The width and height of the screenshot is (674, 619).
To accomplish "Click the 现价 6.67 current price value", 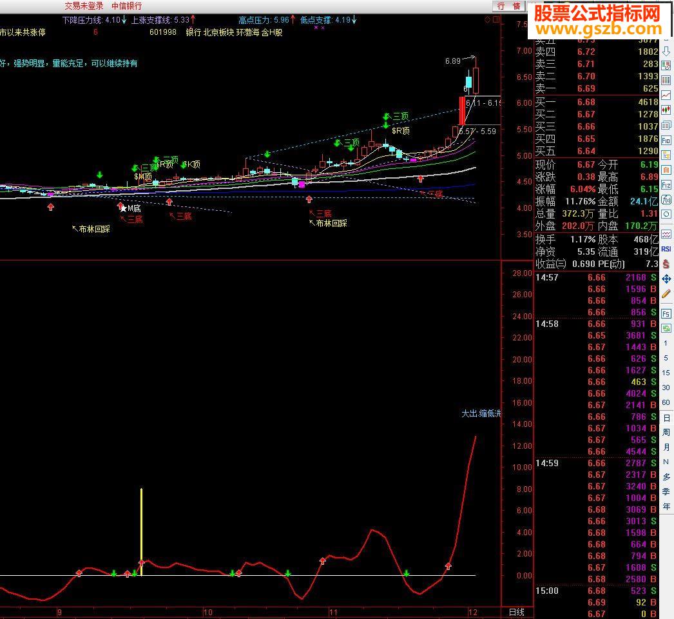I will pos(586,165).
